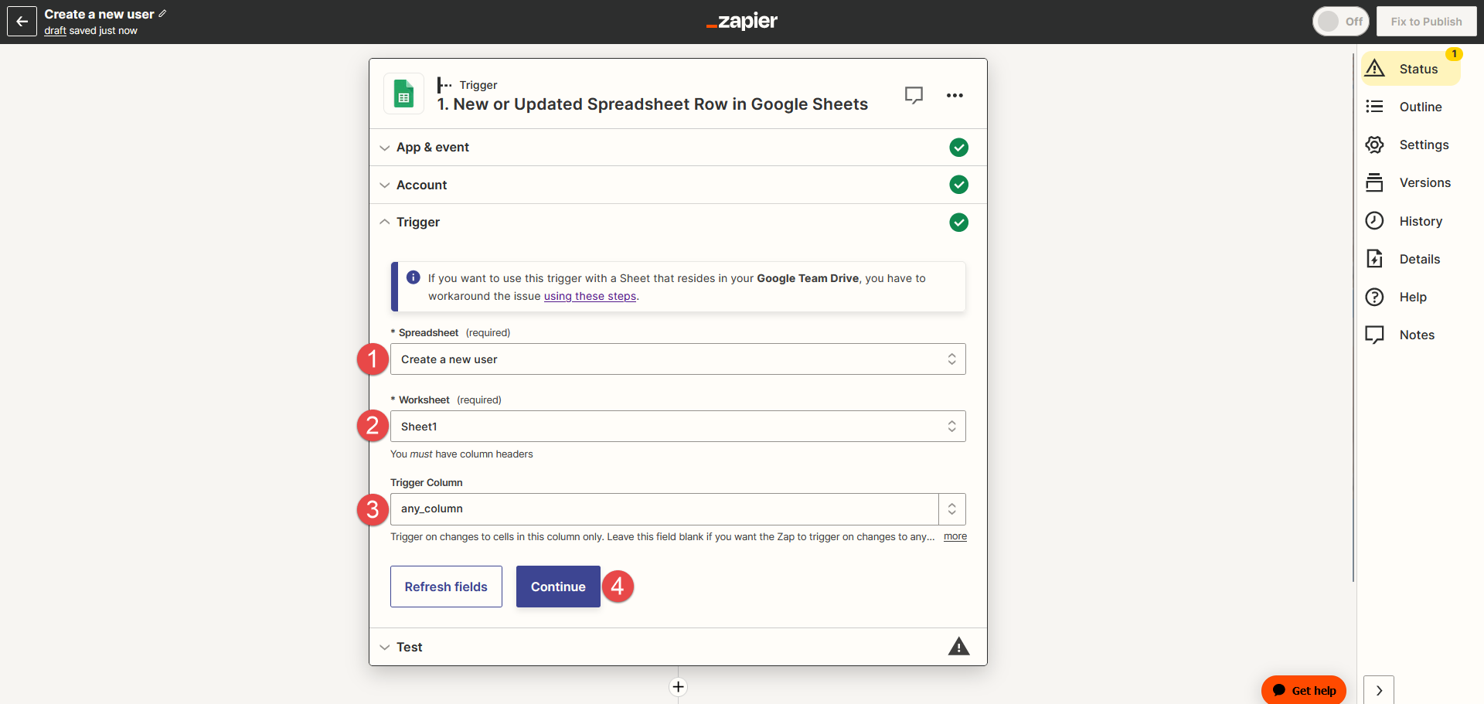Open the step three-dot menu

(x=955, y=95)
